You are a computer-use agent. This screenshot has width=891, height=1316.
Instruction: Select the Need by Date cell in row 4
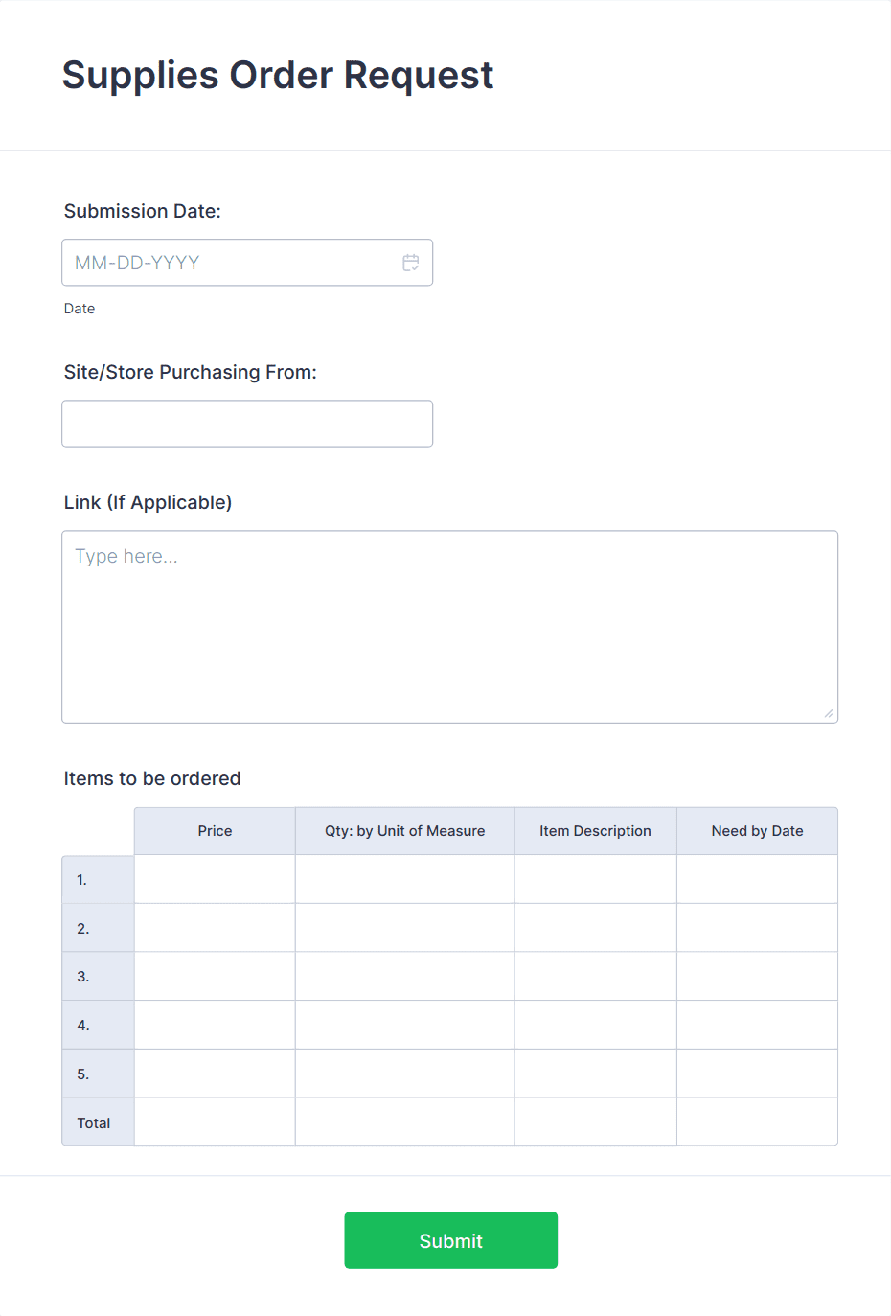point(757,1024)
